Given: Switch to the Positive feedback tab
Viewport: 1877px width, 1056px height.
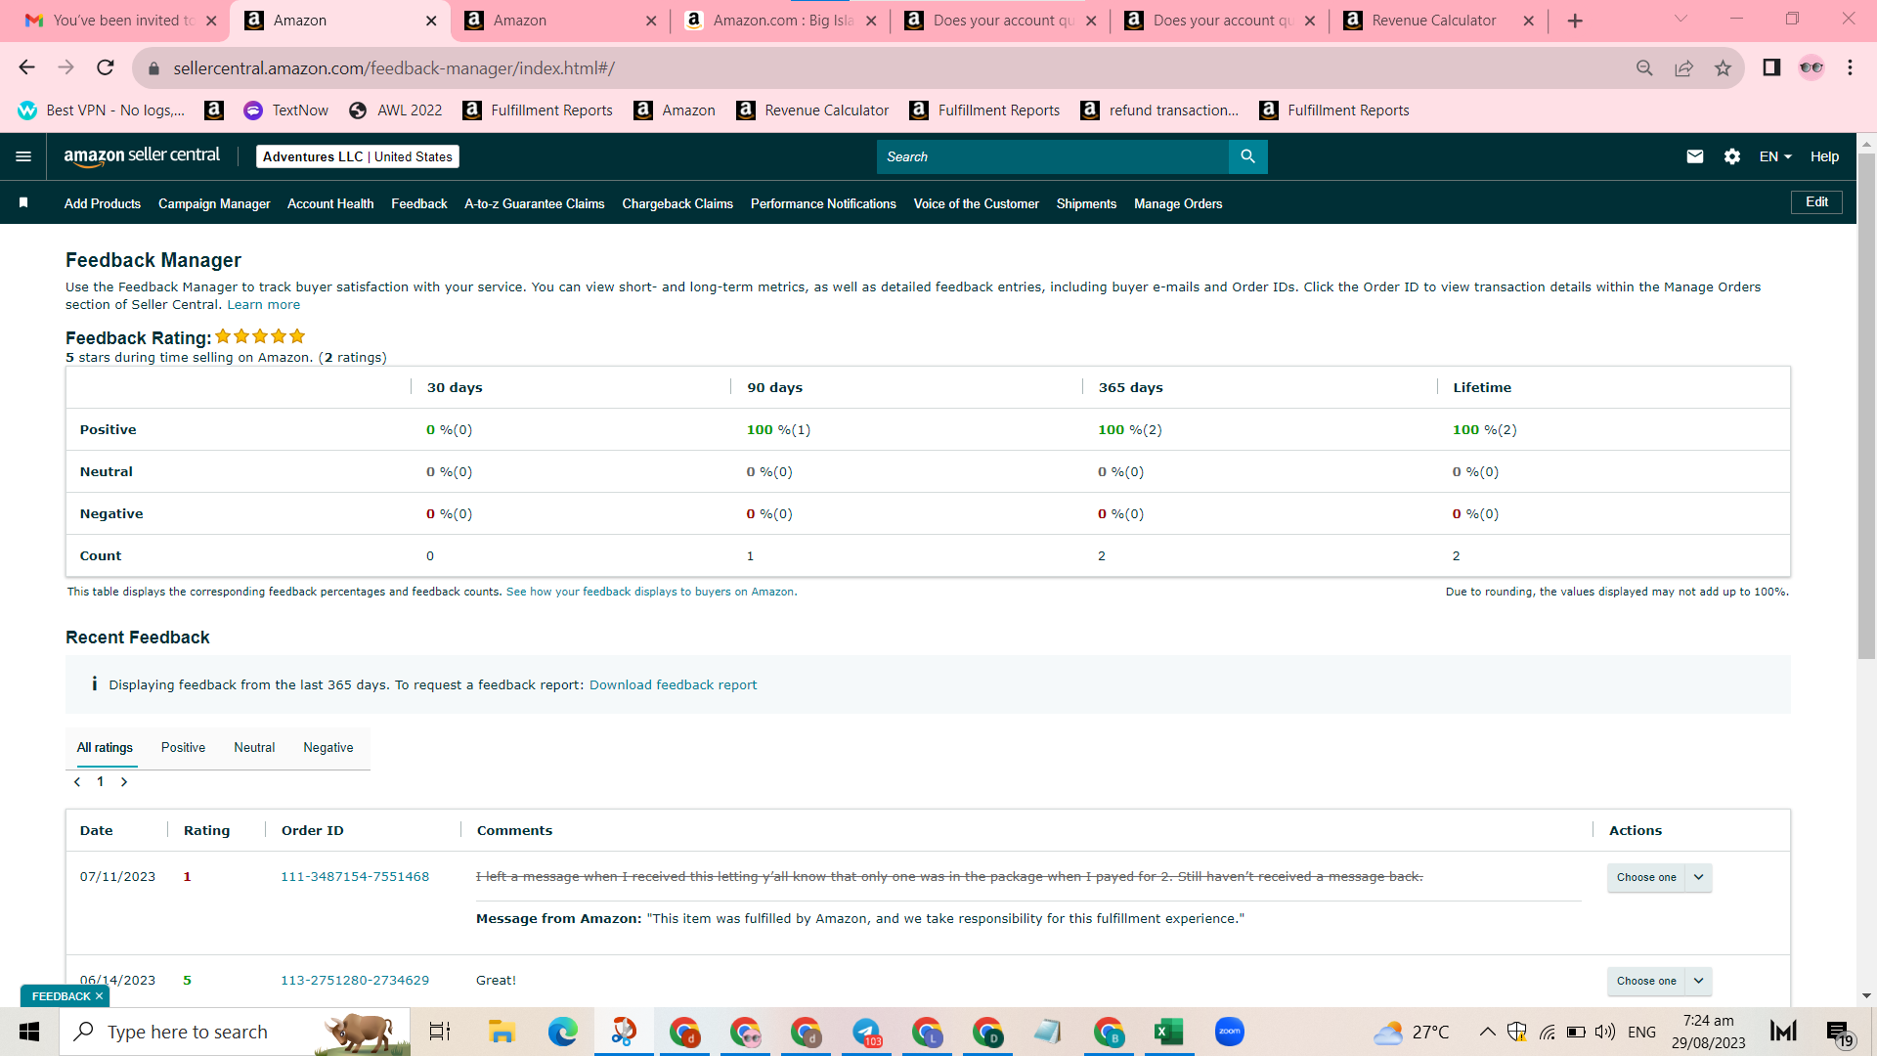Looking at the screenshot, I should click(183, 747).
